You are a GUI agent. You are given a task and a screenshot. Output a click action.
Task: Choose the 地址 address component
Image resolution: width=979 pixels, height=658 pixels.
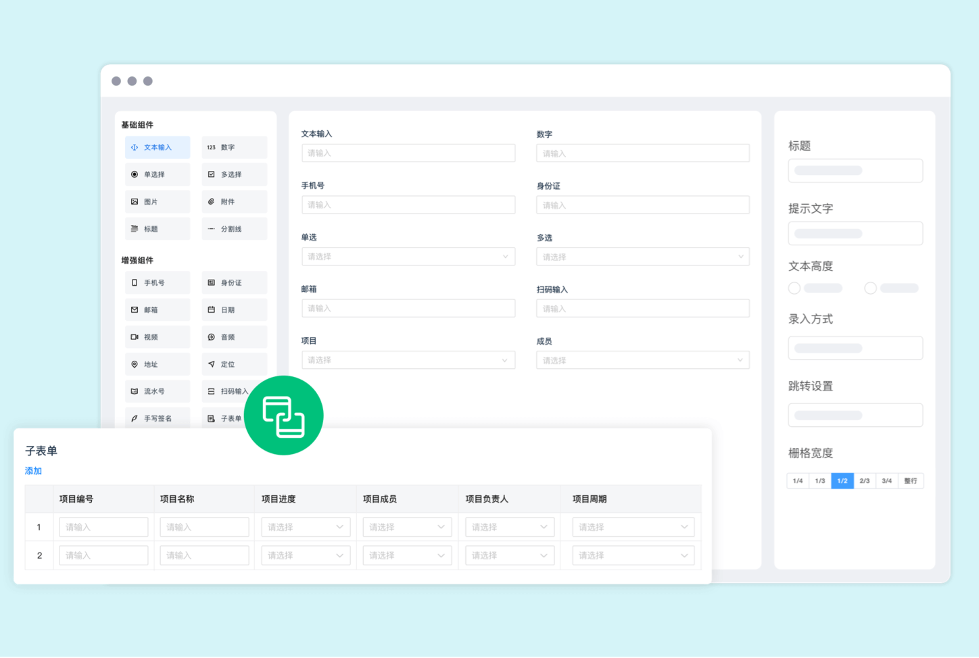[158, 364]
